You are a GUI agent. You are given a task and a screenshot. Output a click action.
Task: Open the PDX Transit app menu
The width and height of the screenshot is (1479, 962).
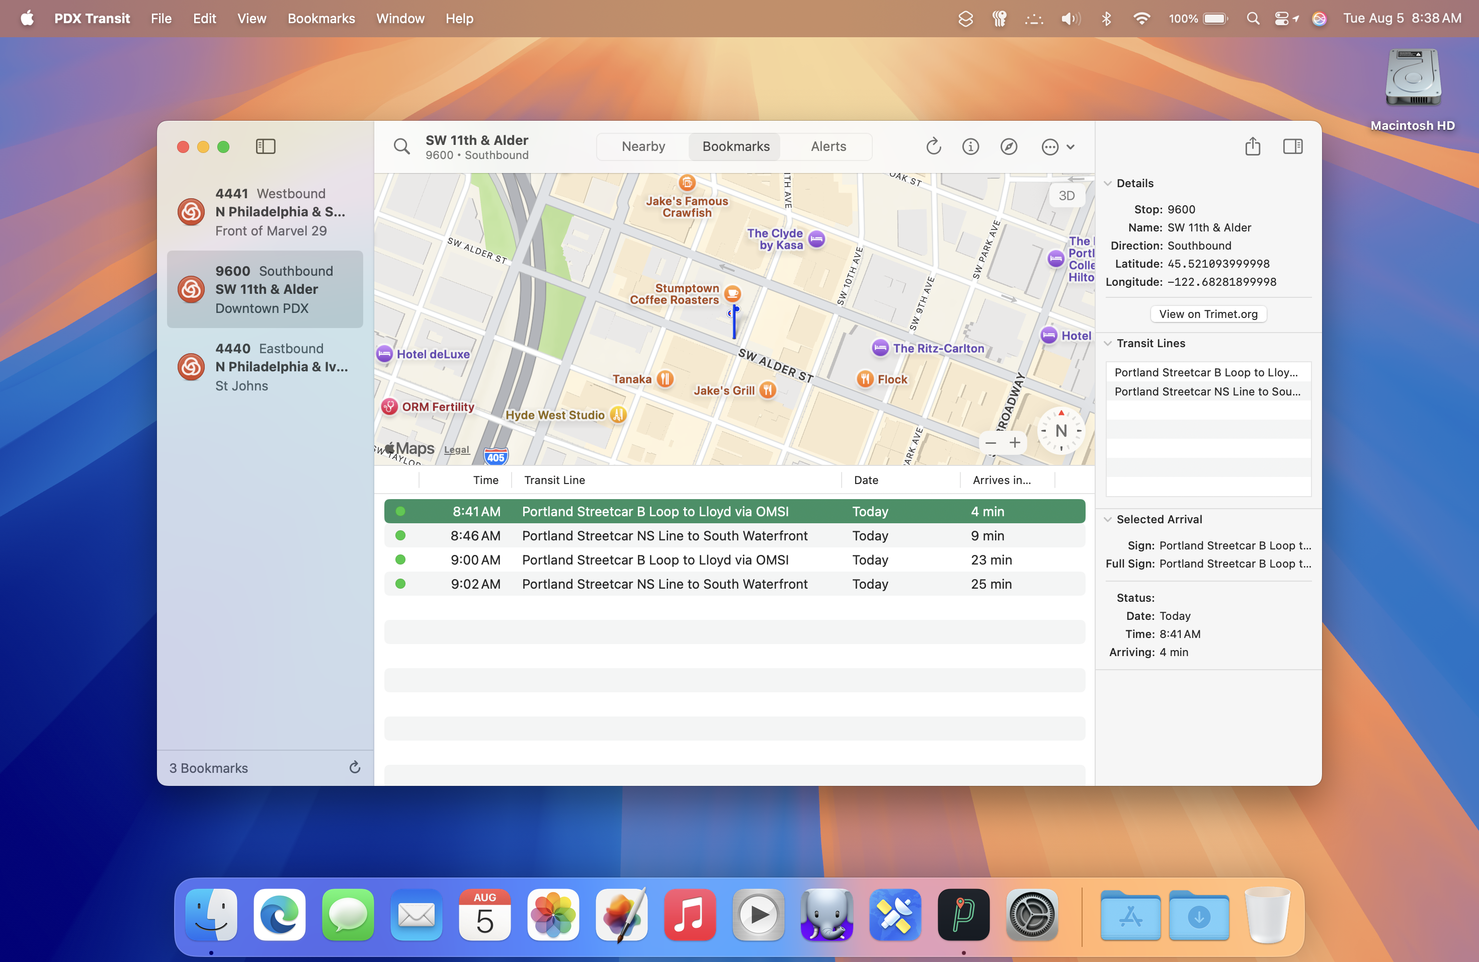pyautogui.click(x=92, y=18)
